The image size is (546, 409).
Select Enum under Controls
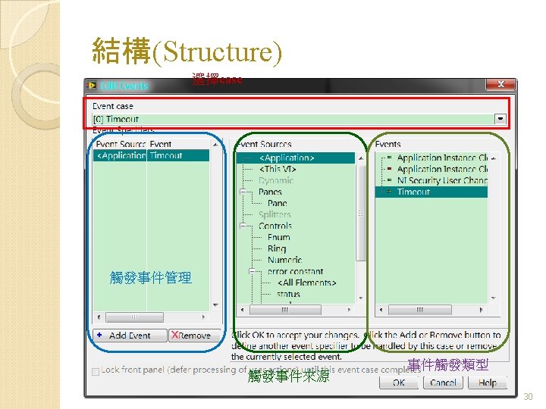[278, 237]
